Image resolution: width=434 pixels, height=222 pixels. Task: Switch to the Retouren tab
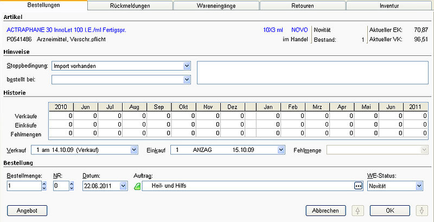[x=303, y=5]
